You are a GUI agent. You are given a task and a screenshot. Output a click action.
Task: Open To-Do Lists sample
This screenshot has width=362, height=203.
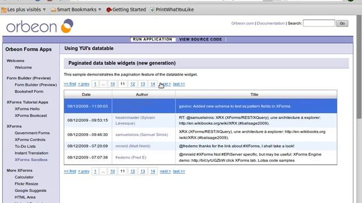[x=25, y=147]
